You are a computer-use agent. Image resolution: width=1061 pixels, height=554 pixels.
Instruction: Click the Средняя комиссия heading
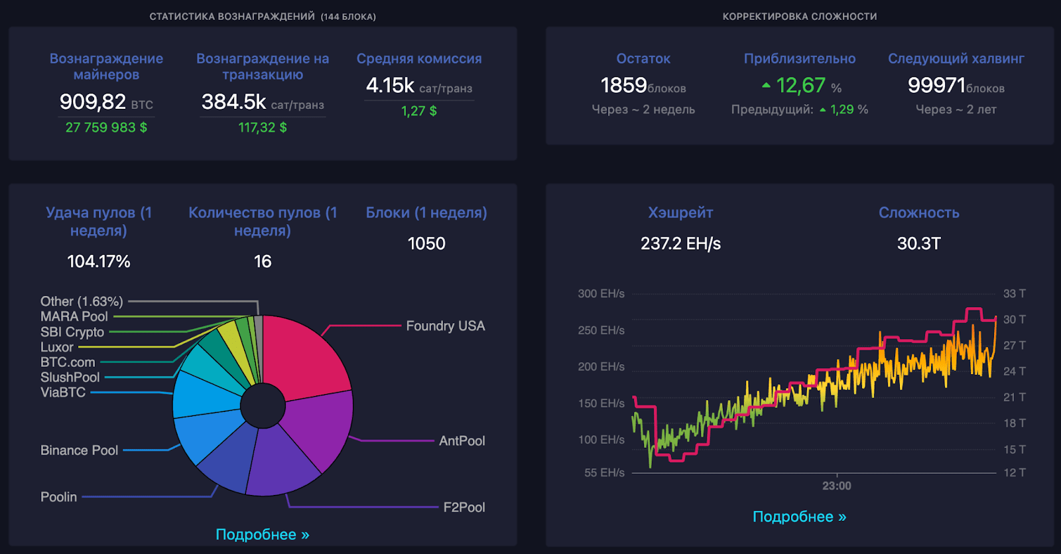419,58
